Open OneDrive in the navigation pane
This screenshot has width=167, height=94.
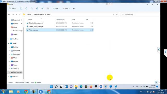(x=15, y=39)
